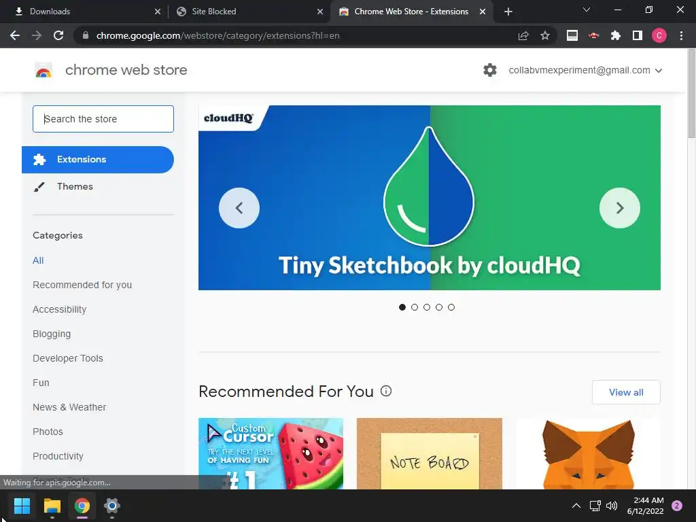696x522 pixels.
Task: Select the fifth carousel dot
Action: click(451, 307)
